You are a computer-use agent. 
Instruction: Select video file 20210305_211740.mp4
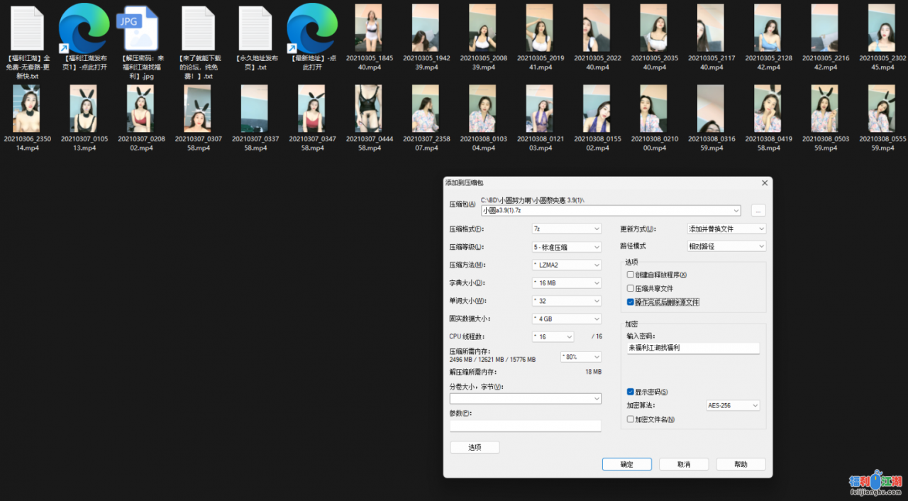[711, 28]
